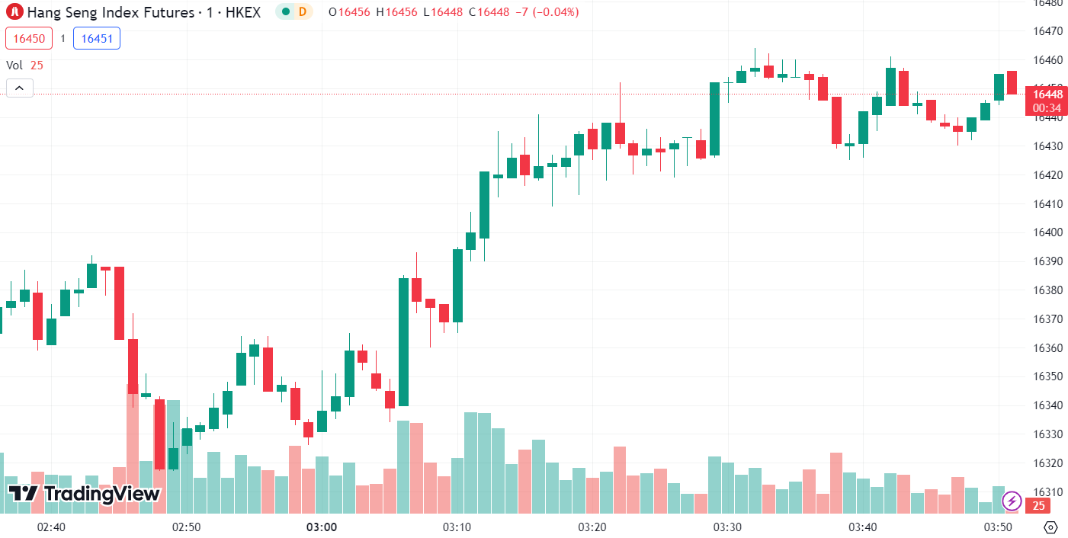The image size is (1068, 538).
Task: Collapse the indicator legend with chevron
Action: coord(19,88)
